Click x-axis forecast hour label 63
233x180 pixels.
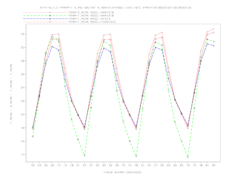(x=169, y=165)
